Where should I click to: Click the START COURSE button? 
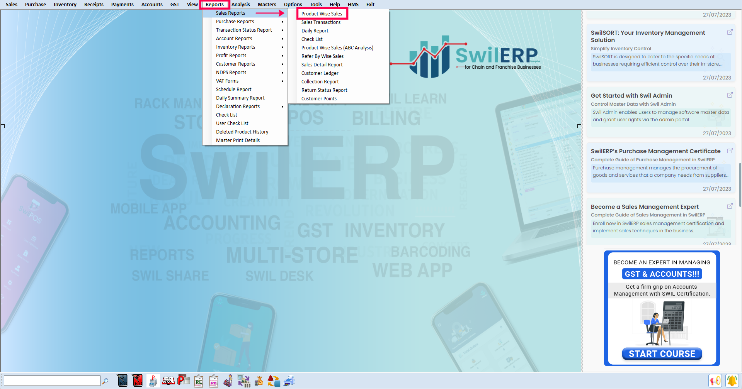(662, 354)
